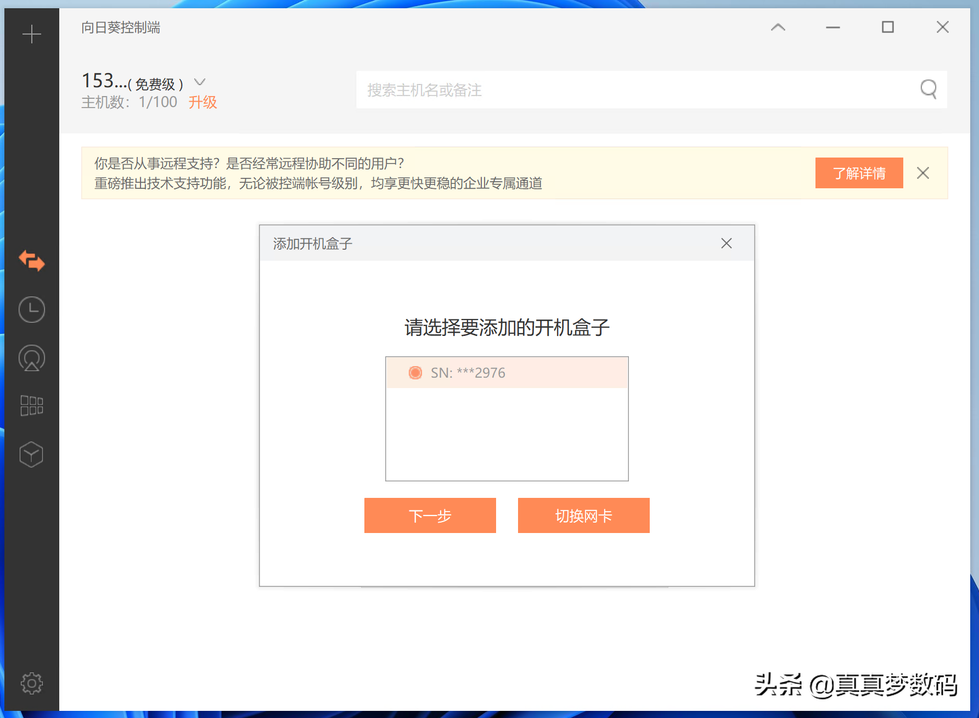
Task: Open the cube box icon in sidebar
Action: coord(31,455)
